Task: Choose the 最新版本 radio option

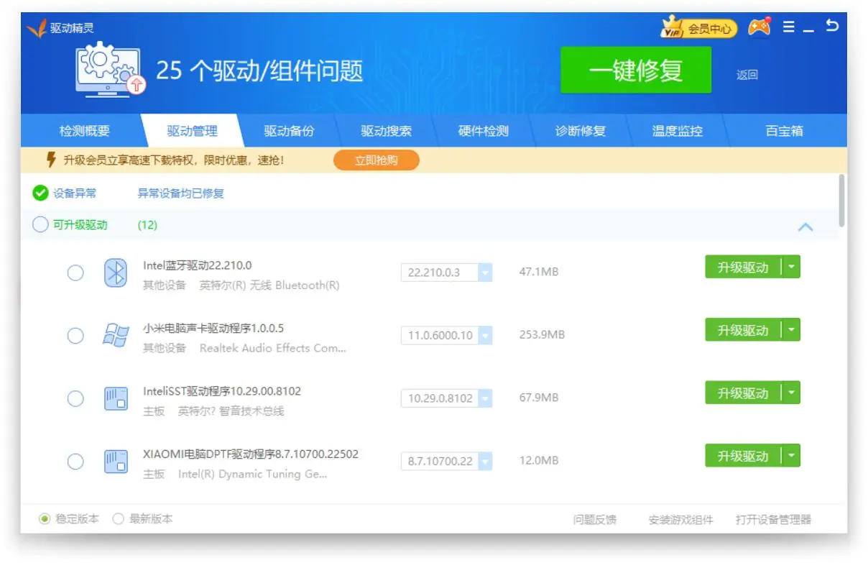Action: pyautogui.click(x=119, y=519)
